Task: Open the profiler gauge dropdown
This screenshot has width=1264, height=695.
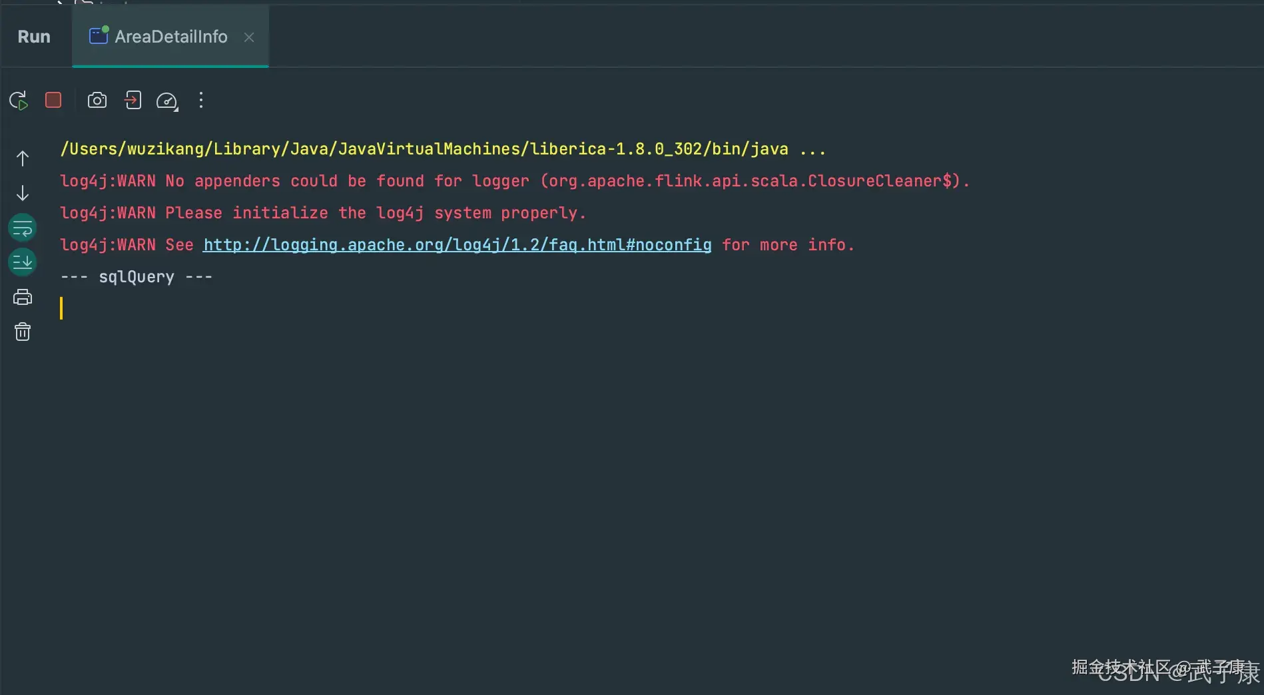Action: coord(166,101)
